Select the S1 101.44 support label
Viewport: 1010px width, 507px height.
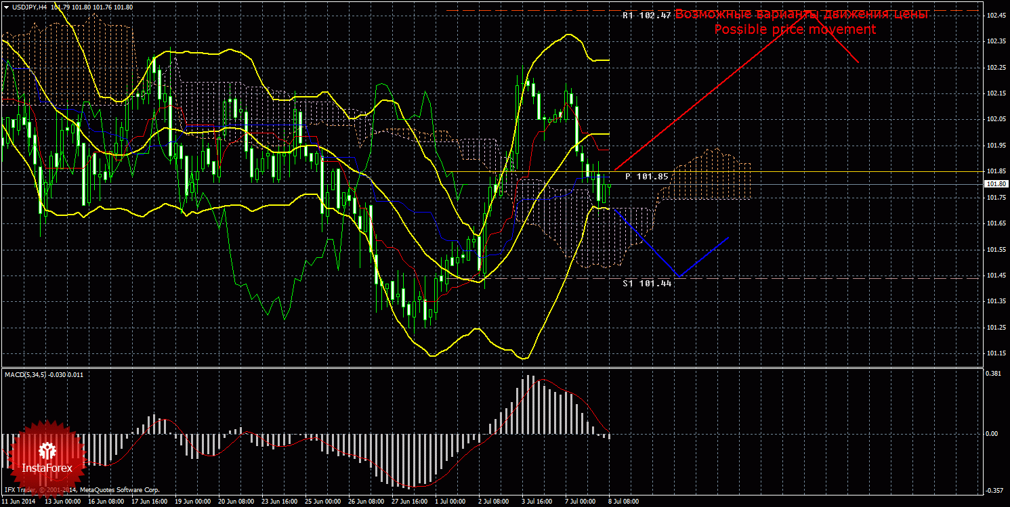[646, 284]
